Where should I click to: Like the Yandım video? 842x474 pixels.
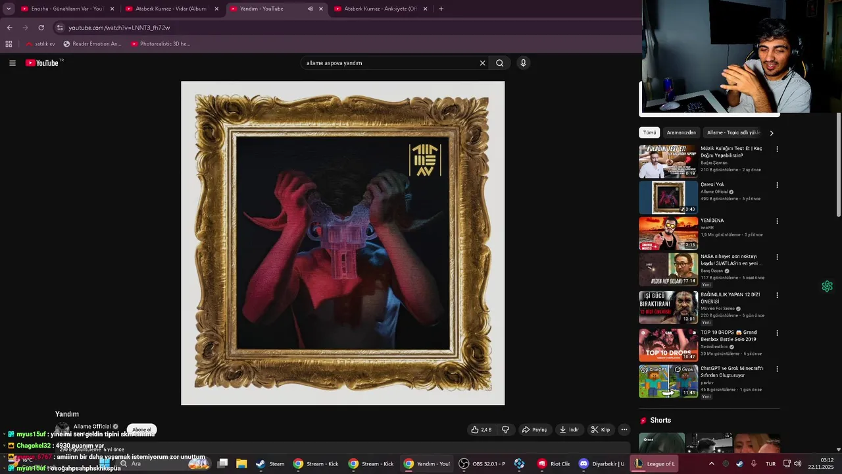481,430
